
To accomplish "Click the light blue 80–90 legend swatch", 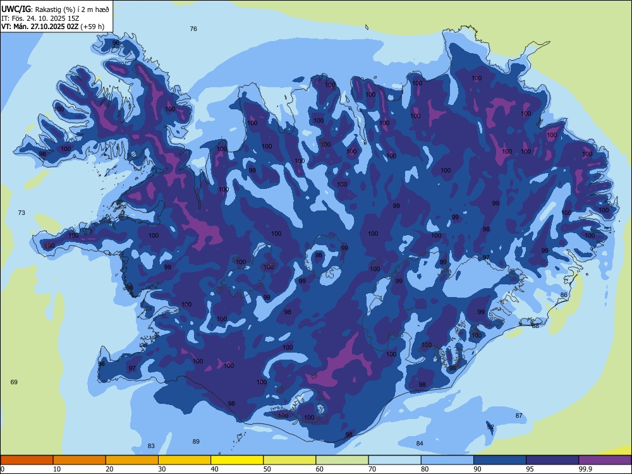I will pyautogui.click(x=447, y=460).
